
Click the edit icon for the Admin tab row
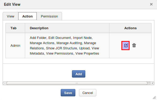[125, 45]
